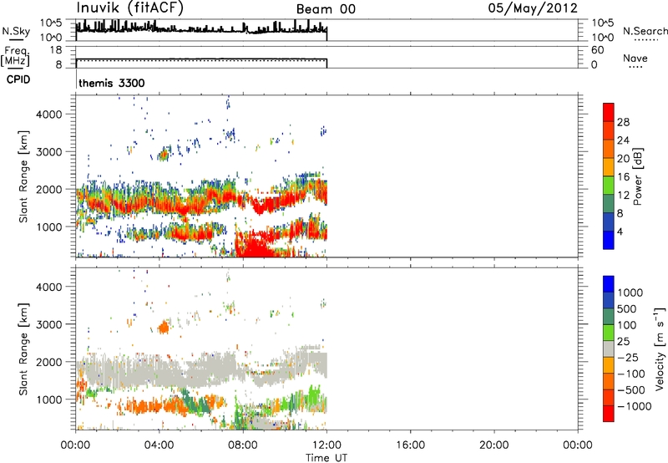668x463 pixels.
Task: Click the '25' velocity colorbar tick label
Action: coord(624,341)
